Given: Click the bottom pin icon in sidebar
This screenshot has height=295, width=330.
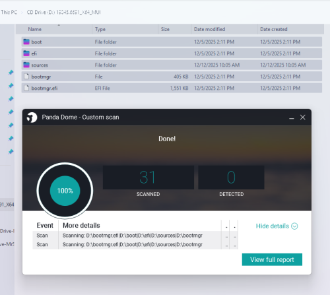Looking at the screenshot, I should (11, 152).
